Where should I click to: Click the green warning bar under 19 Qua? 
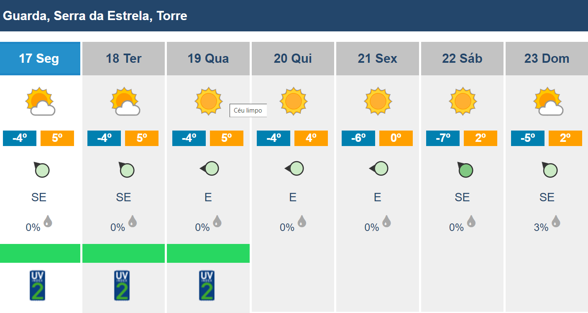pyautogui.click(x=208, y=253)
